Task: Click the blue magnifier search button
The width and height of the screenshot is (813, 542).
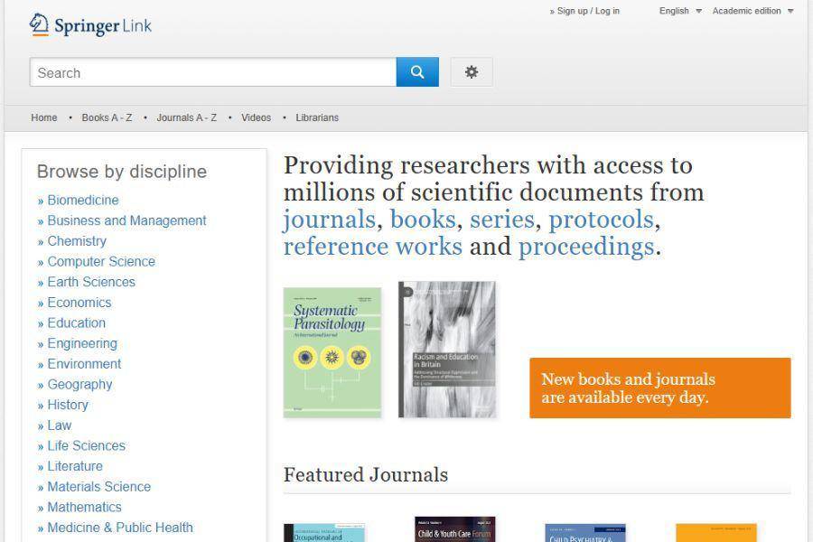Action: pyautogui.click(x=417, y=72)
